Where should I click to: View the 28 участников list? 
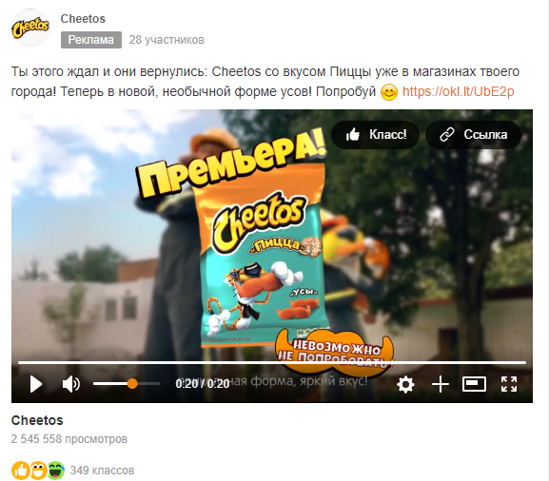[167, 40]
